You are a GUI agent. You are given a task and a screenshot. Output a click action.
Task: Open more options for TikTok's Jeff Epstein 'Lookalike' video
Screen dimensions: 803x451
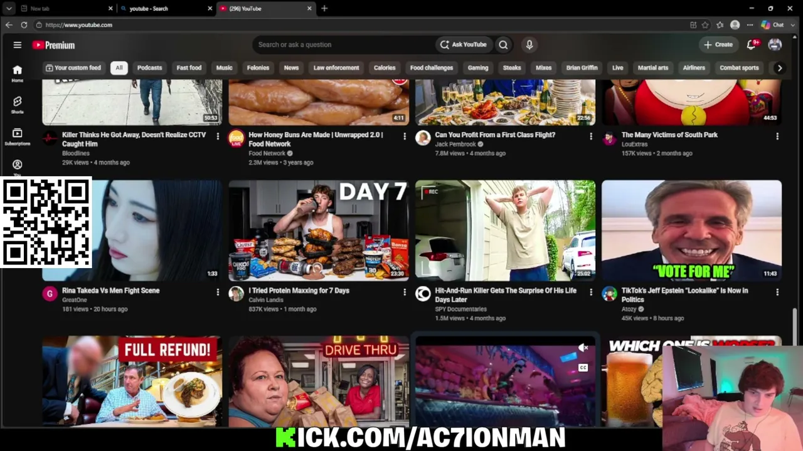pos(777,292)
